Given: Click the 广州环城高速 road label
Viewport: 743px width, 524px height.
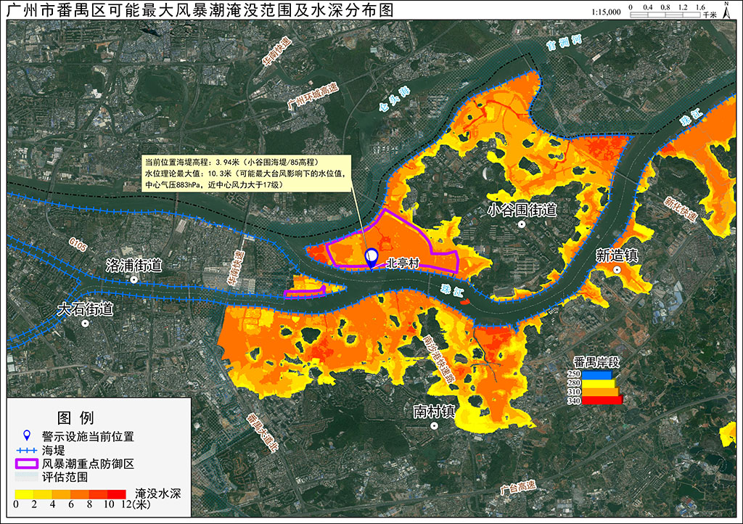Looking at the screenshot, I should pos(313,97).
